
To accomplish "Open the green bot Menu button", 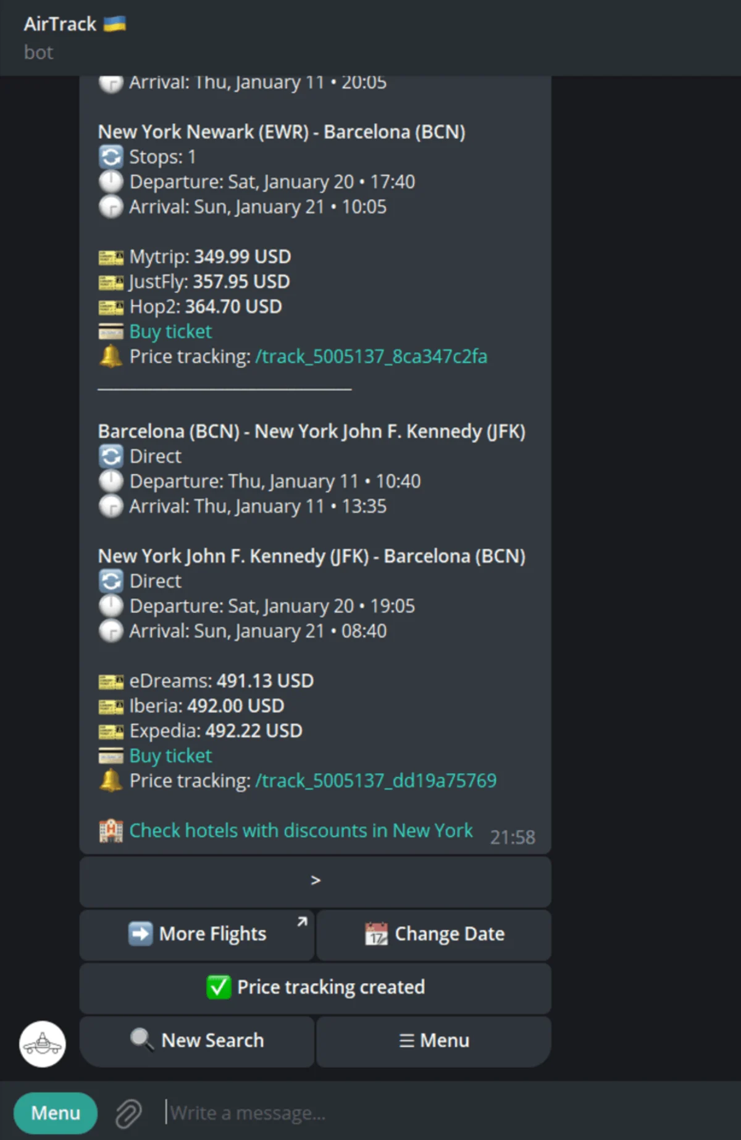I will click(x=56, y=1113).
